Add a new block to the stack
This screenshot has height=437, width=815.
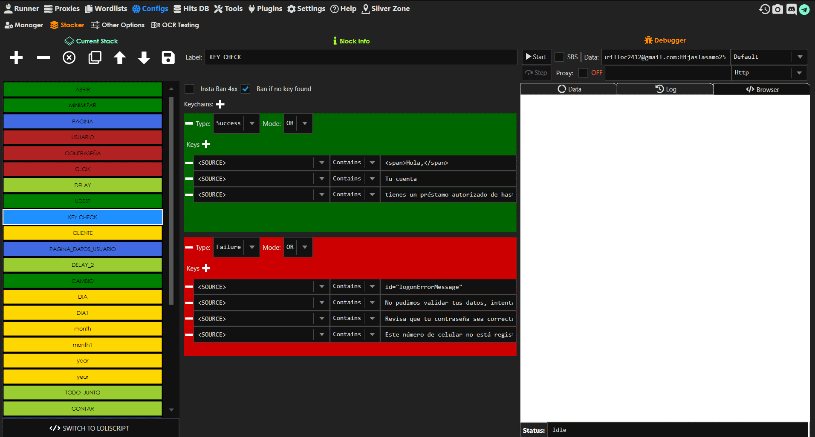coord(16,57)
